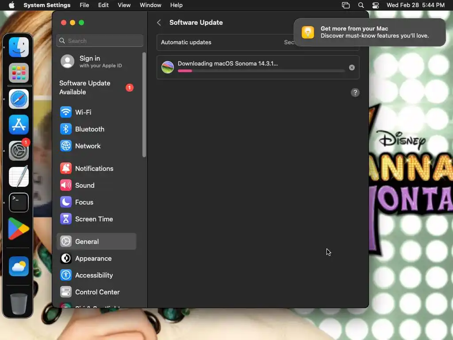Click the Software Update page title
Screen dimensions: 453x340
pyautogui.click(x=196, y=23)
